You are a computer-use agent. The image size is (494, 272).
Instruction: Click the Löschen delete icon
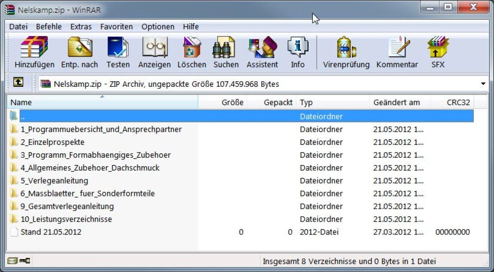[192, 47]
